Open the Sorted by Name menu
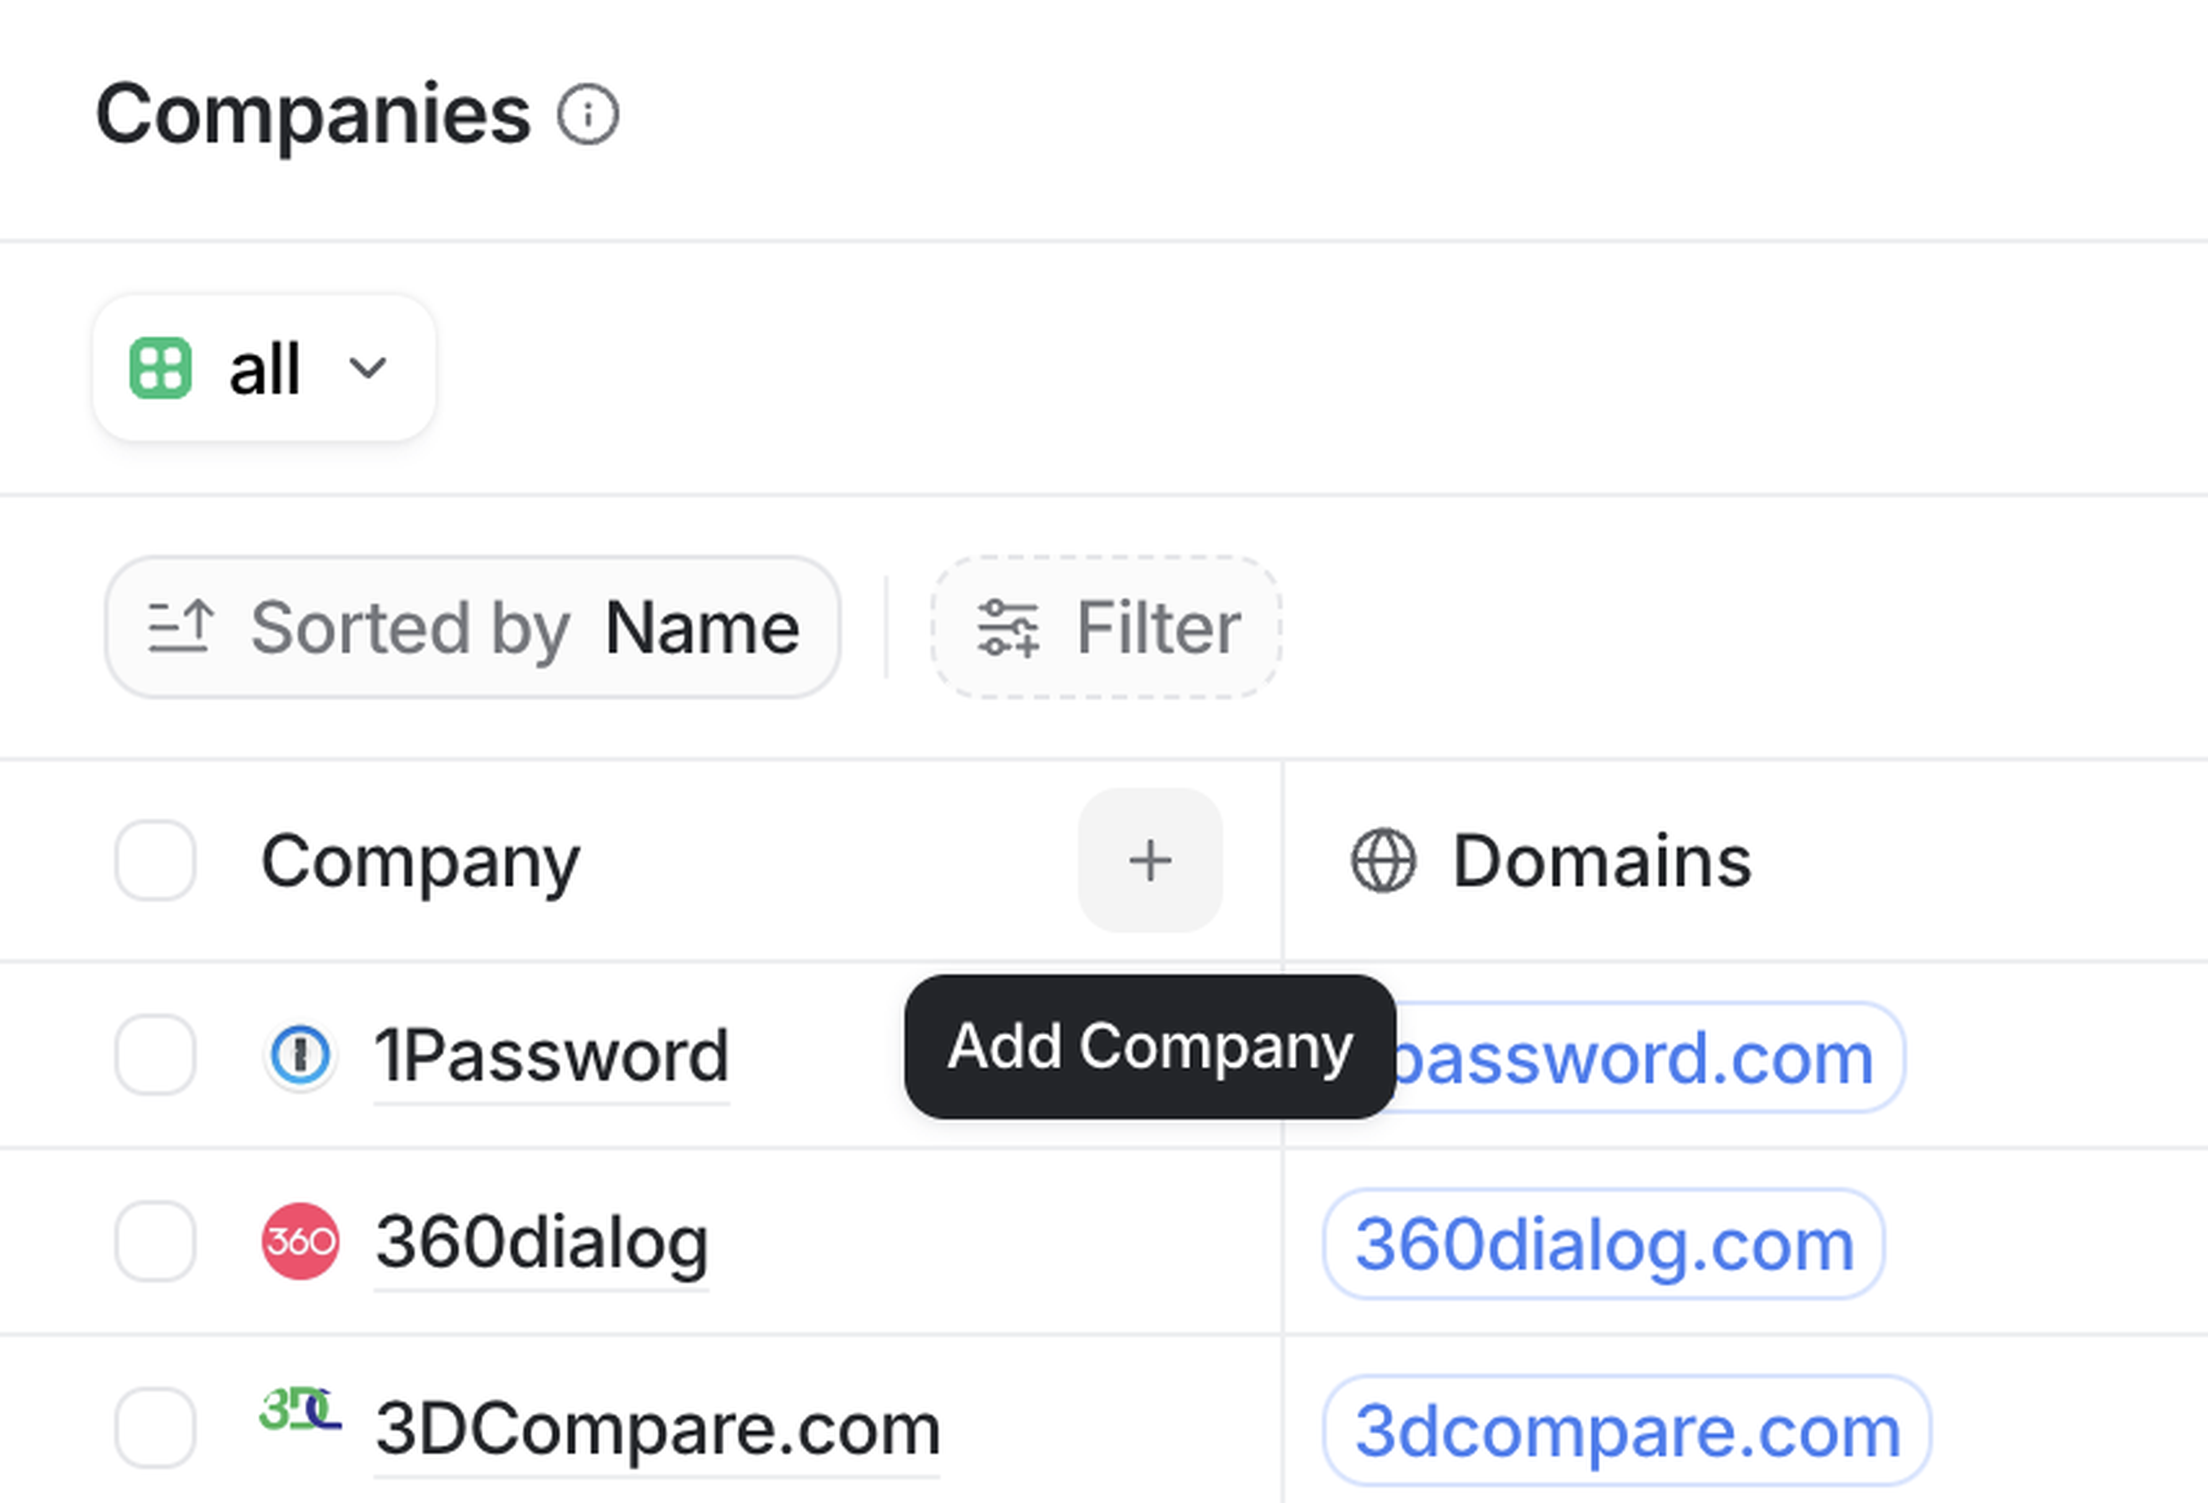Viewport: 2208px width, 1503px height. (x=473, y=627)
